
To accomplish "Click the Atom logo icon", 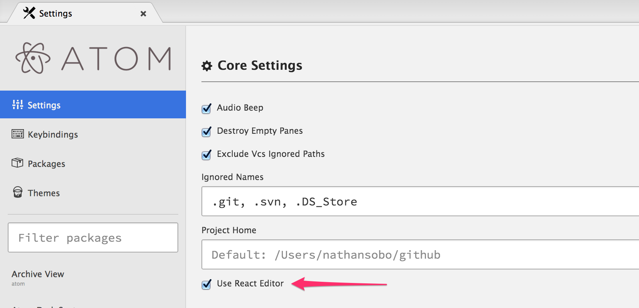I will pyautogui.click(x=33, y=58).
